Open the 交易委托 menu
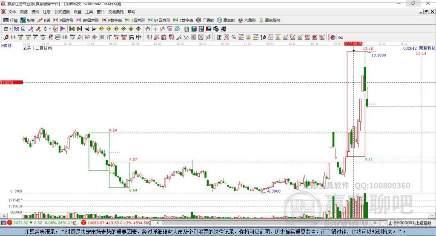The height and width of the screenshot is (236, 436). 116,12
